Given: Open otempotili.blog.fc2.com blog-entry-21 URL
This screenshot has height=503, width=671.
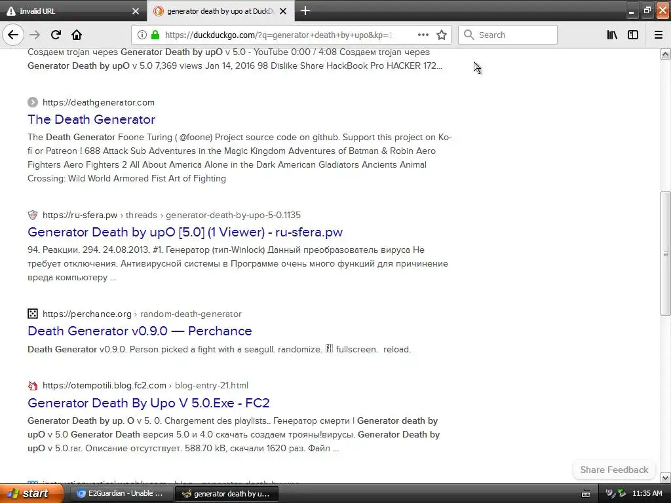Looking at the screenshot, I should pyautogui.click(x=145, y=385).
